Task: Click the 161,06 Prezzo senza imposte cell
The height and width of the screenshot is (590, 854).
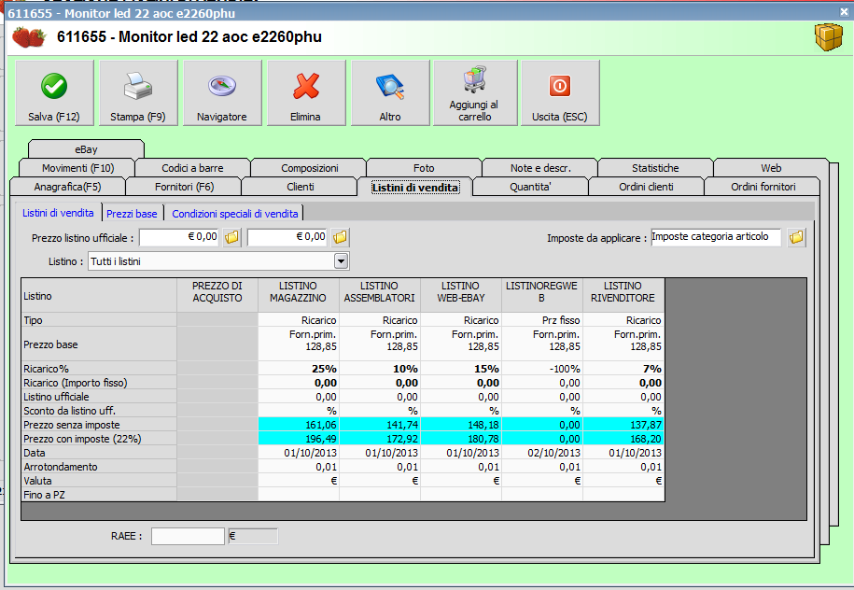Action: pyautogui.click(x=299, y=425)
